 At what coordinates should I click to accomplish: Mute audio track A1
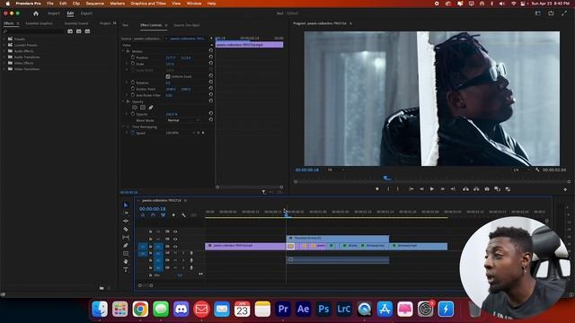tap(175, 253)
